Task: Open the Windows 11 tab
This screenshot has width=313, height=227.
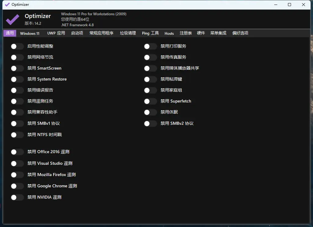Action: click(30, 33)
